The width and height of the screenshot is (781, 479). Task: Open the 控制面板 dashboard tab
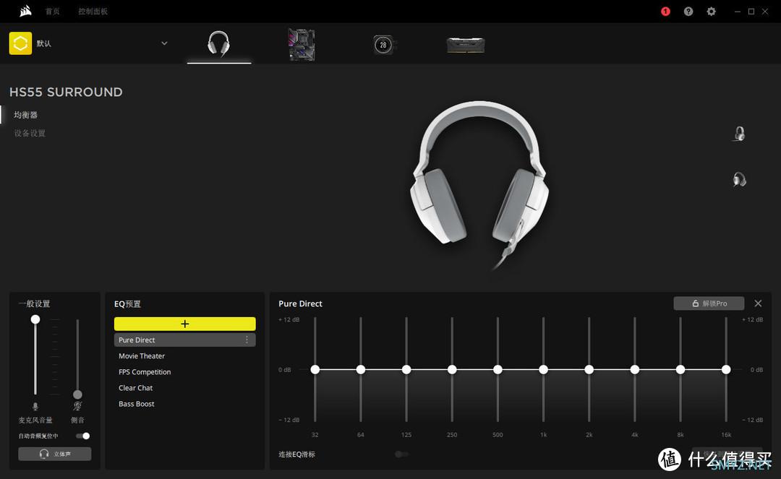tap(93, 12)
